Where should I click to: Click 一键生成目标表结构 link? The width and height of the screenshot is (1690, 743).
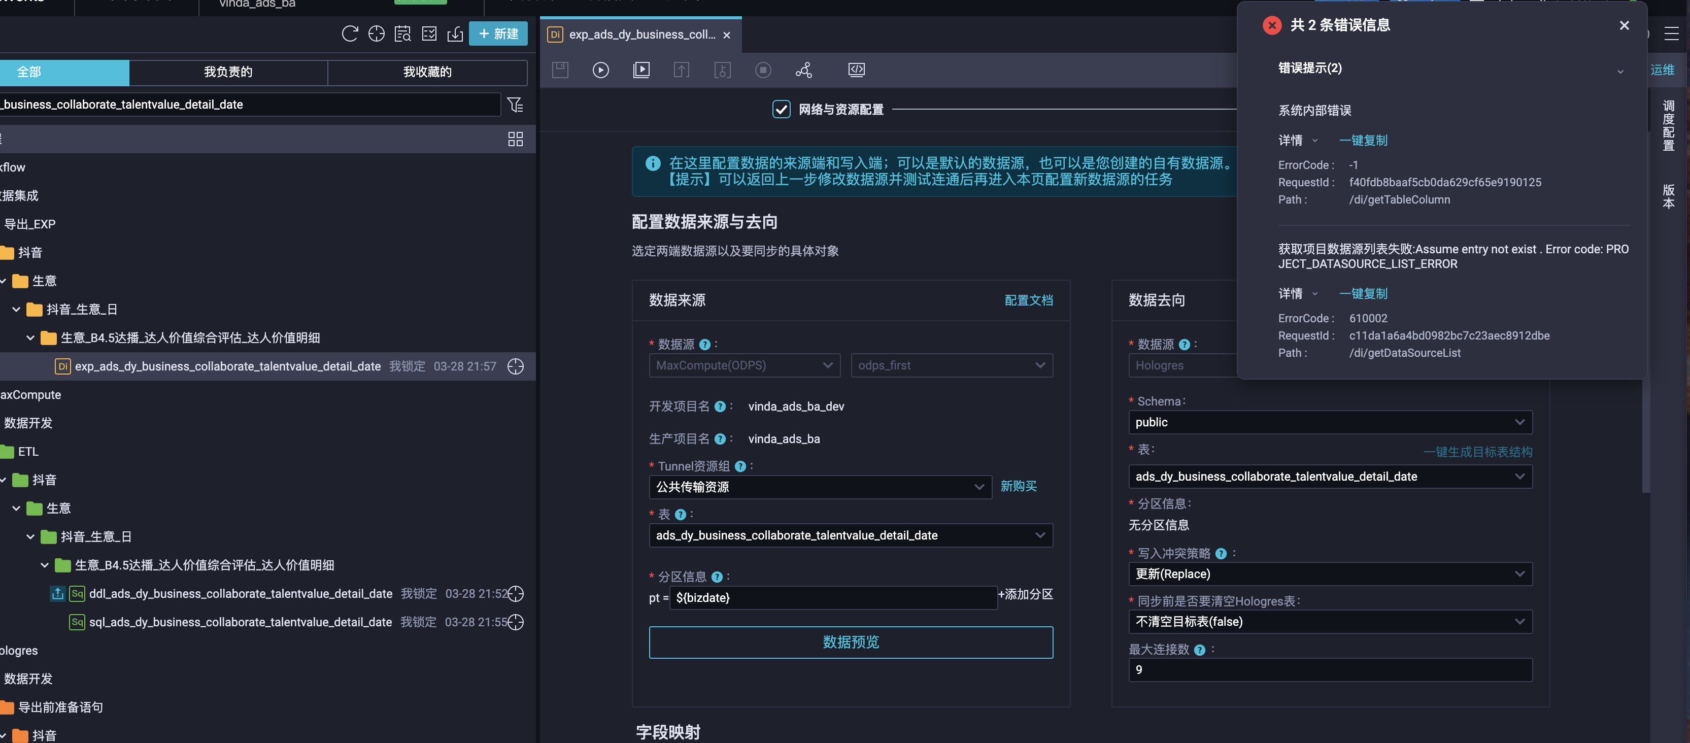(1478, 453)
